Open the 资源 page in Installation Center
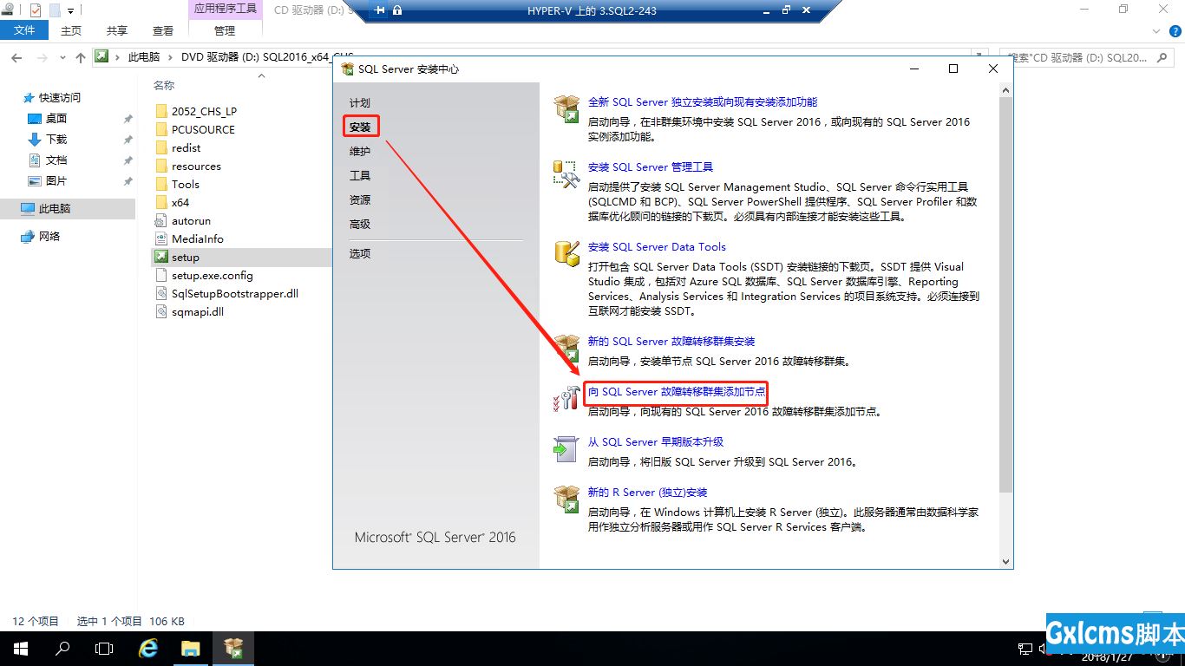Image resolution: width=1185 pixels, height=666 pixels. coord(360,200)
